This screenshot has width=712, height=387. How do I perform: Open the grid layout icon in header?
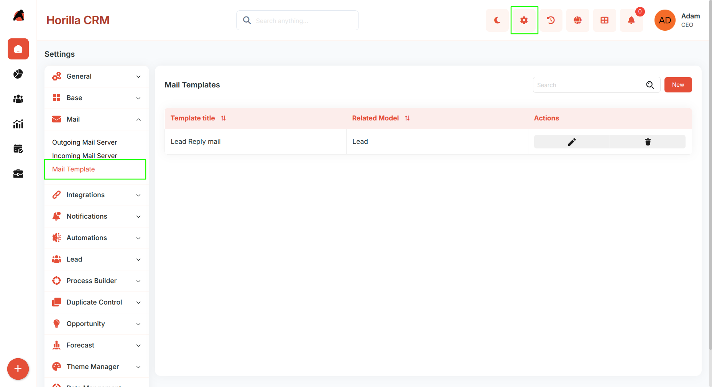click(605, 20)
